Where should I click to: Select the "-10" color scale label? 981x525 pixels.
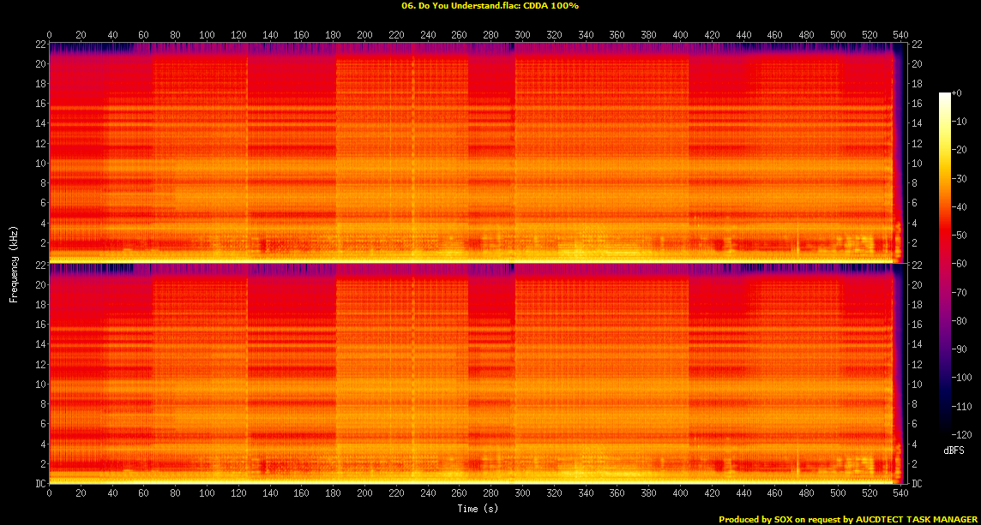tap(959, 122)
